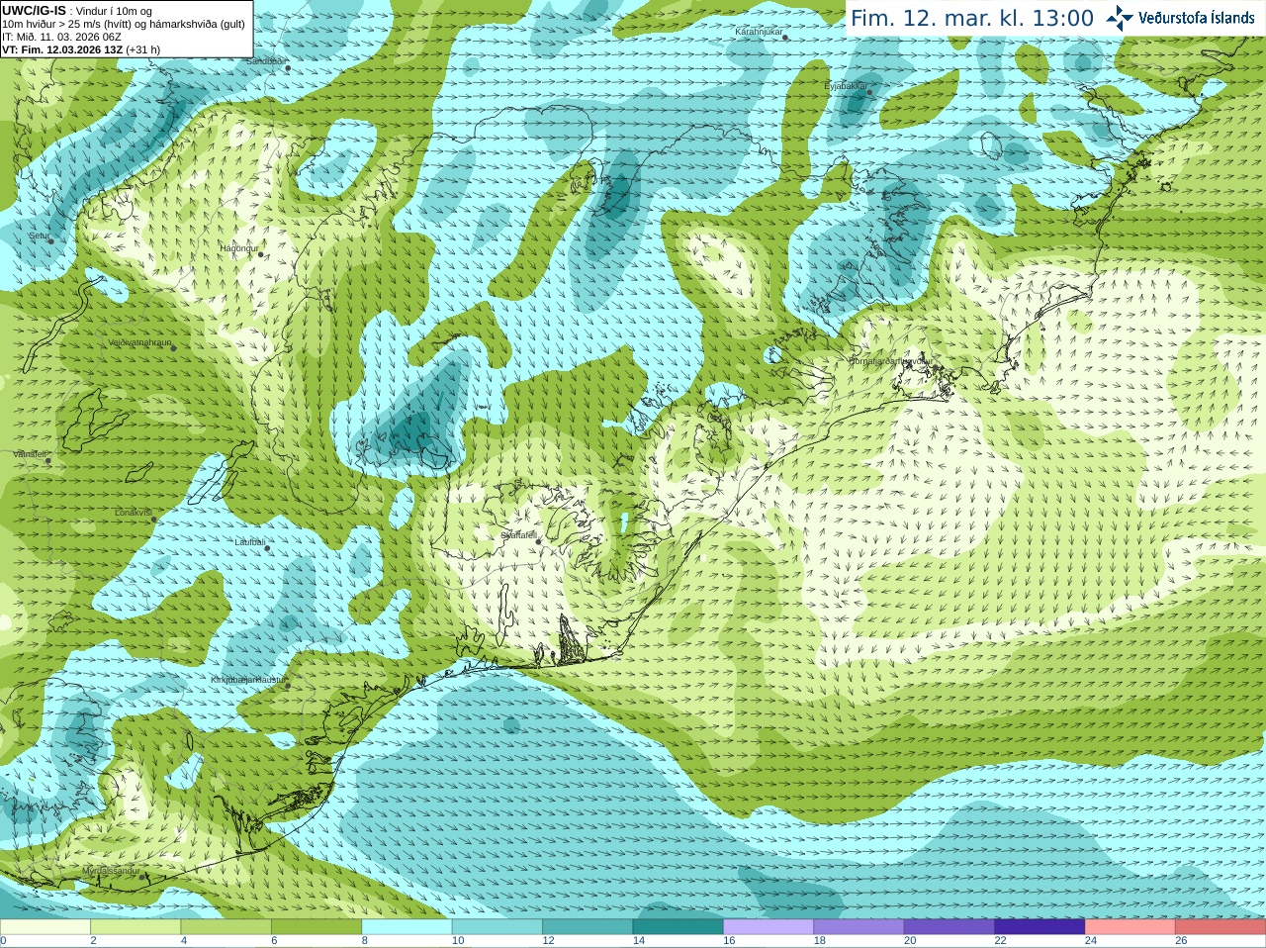Click the IT: Mið. 11. 03. 2026 06Z line

pyautogui.click(x=61, y=37)
